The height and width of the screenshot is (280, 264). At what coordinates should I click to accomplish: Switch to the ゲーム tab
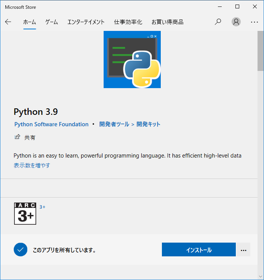(x=51, y=22)
